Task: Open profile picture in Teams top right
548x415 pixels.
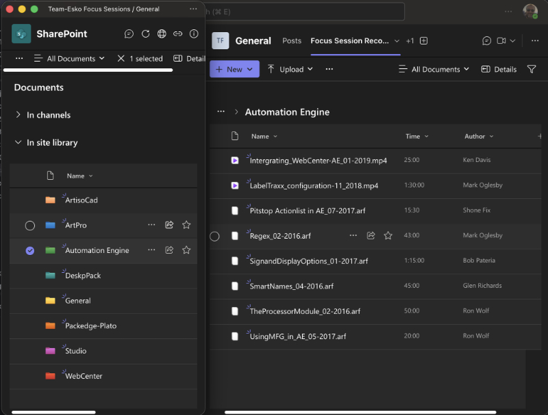Action: point(530,11)
